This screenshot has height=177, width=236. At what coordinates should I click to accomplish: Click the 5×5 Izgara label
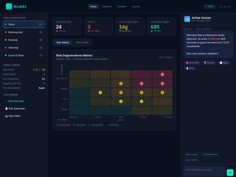(166, 57)
